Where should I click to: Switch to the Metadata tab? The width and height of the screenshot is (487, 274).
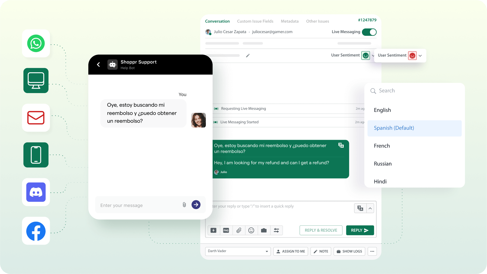pyautogui.click(x=289, y=21)
